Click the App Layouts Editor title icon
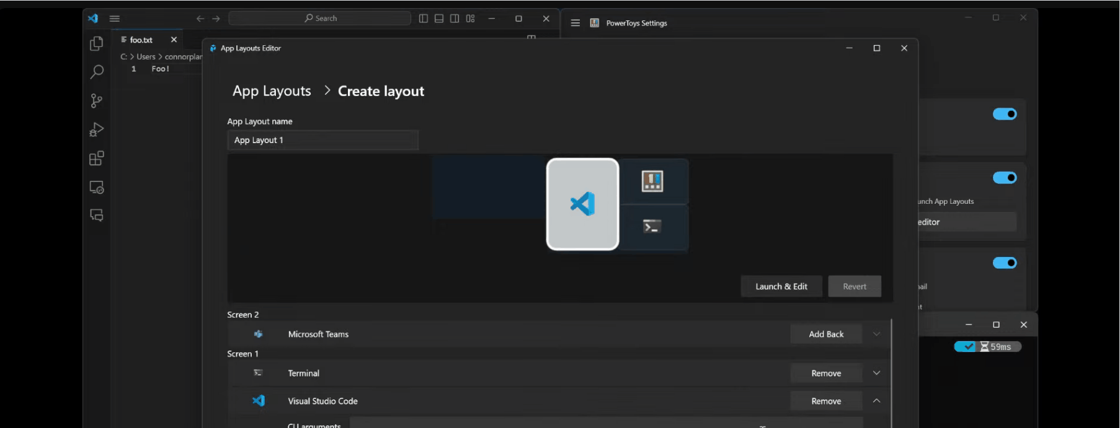1120x428 pixels. click(x=213, y=48)
